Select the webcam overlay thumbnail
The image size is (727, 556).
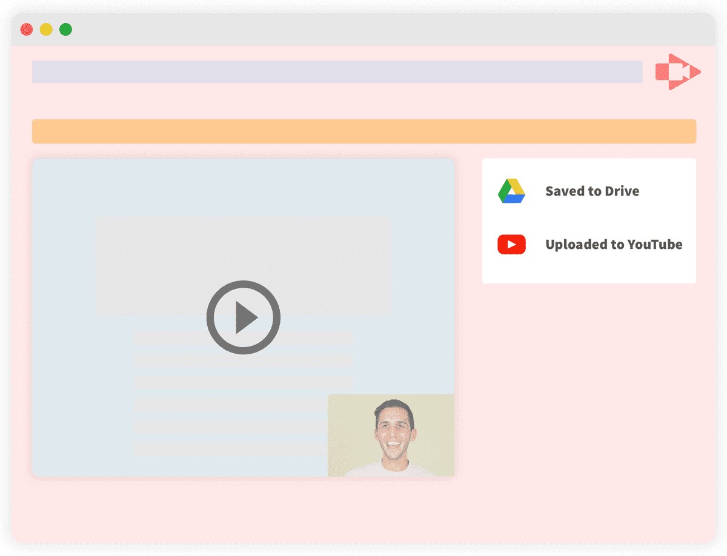(x=391, y=435)
